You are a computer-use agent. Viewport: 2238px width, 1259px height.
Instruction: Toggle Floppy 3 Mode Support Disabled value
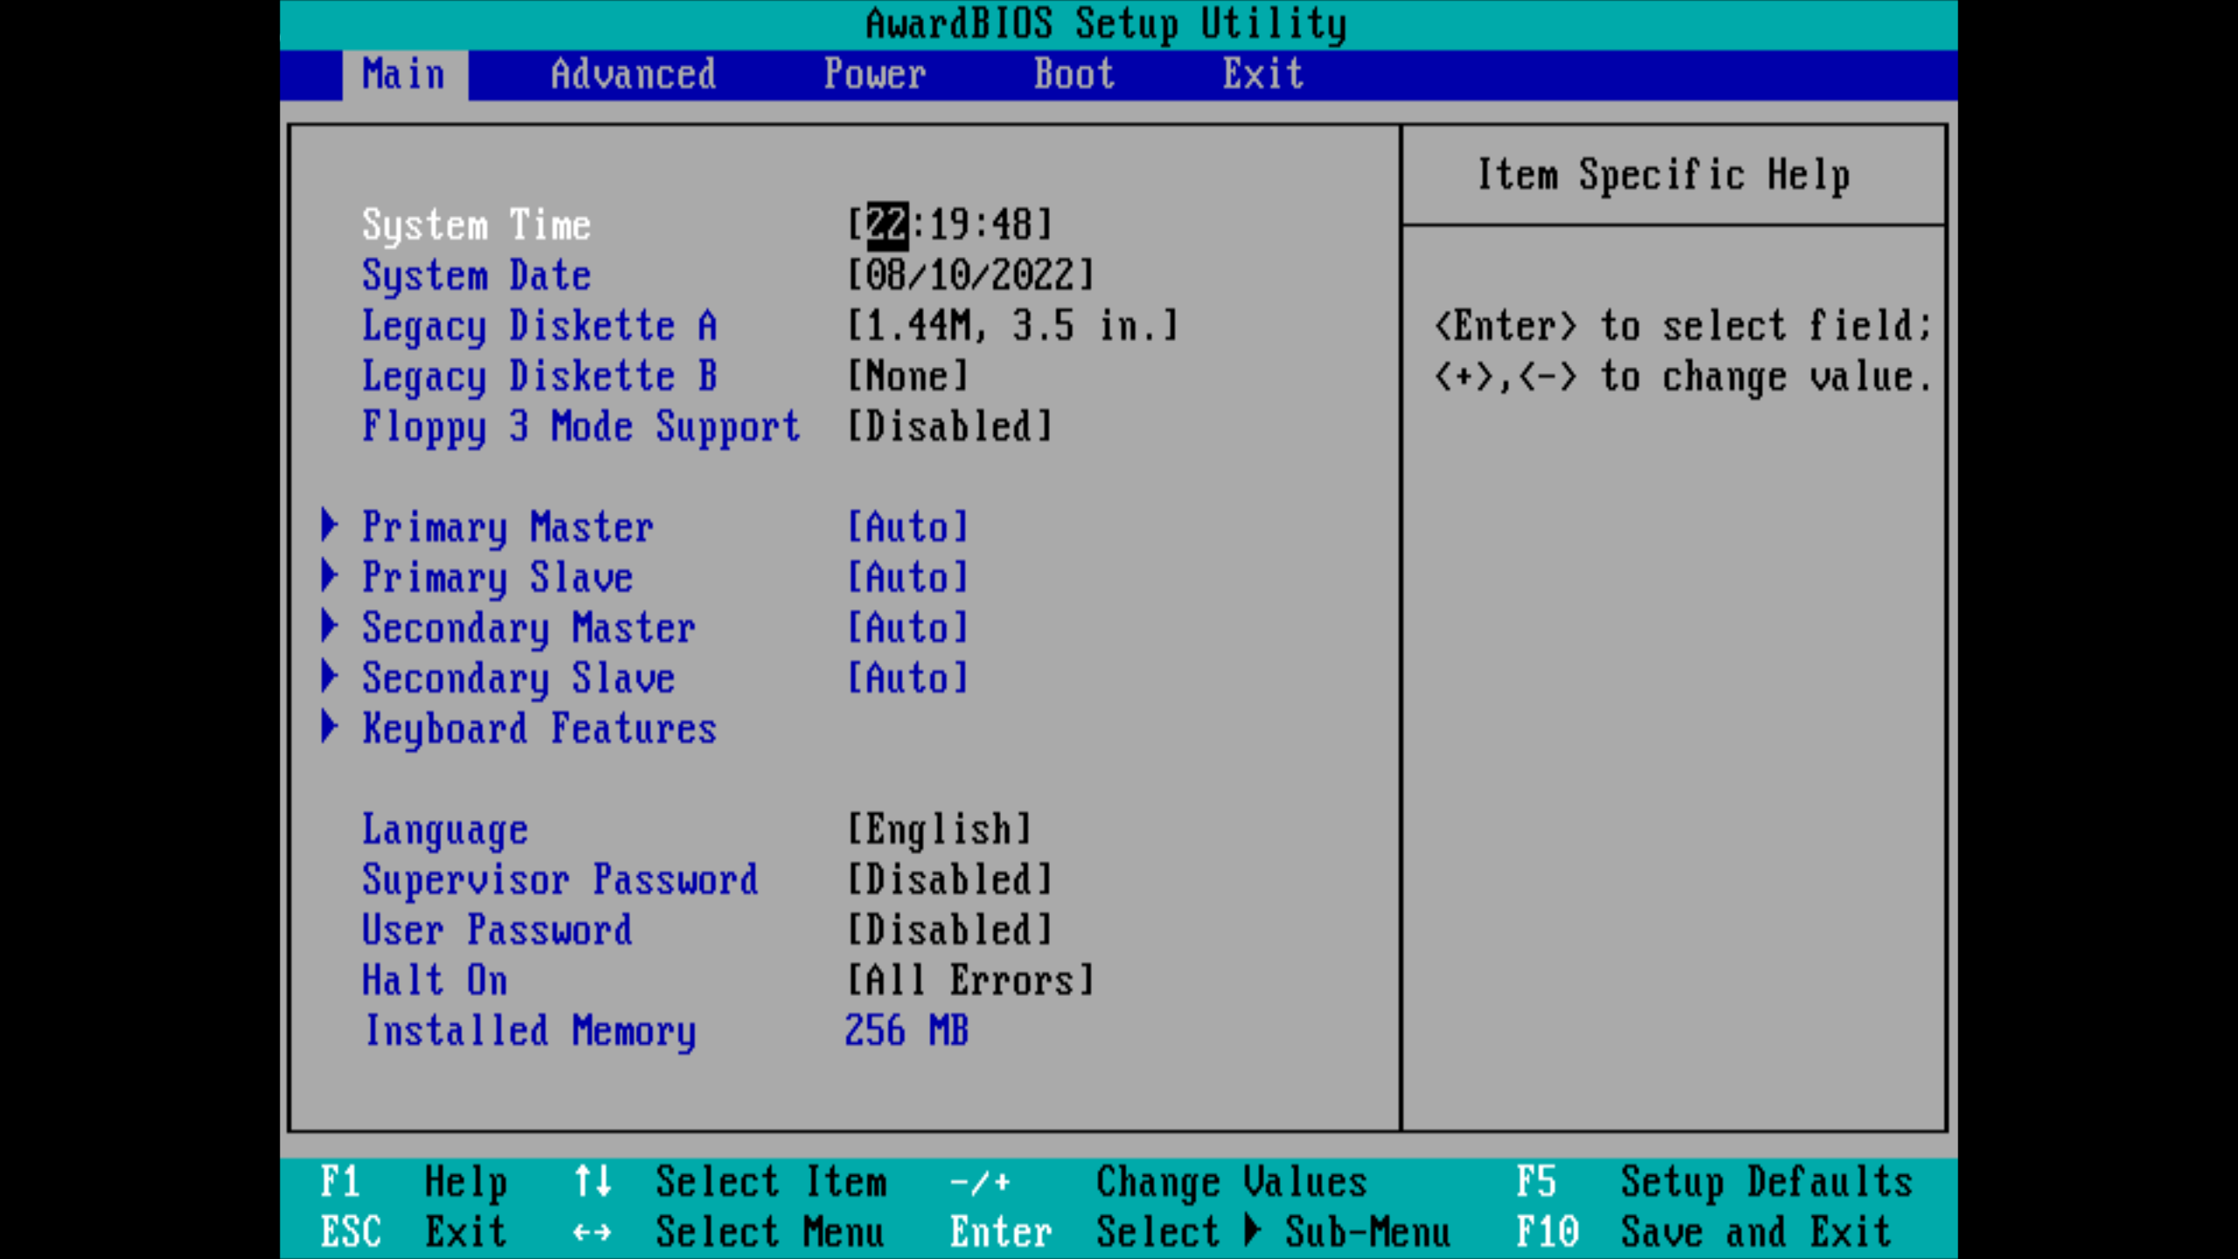pos(949,427)
